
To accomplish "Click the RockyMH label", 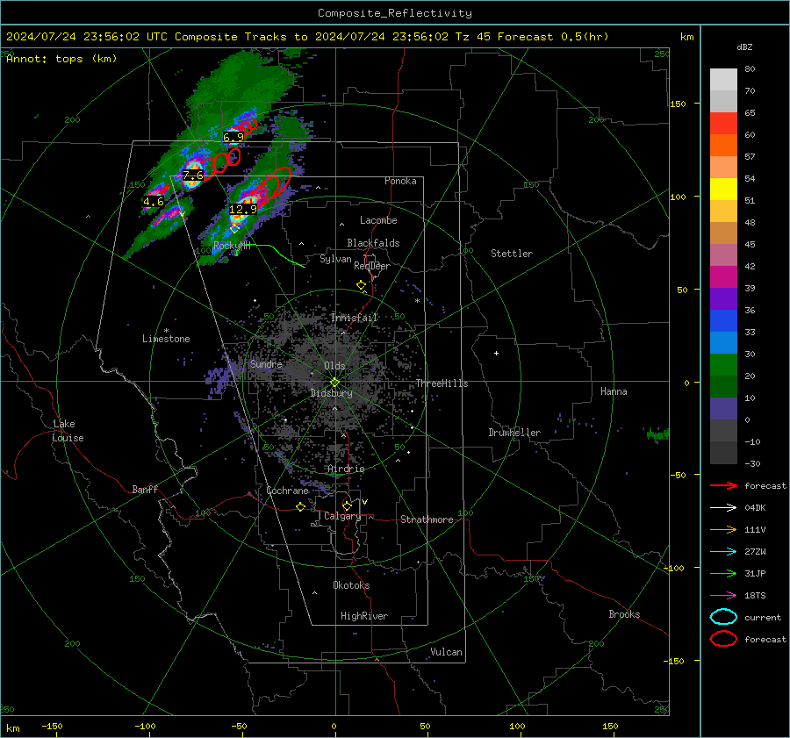I will (232, 246).
